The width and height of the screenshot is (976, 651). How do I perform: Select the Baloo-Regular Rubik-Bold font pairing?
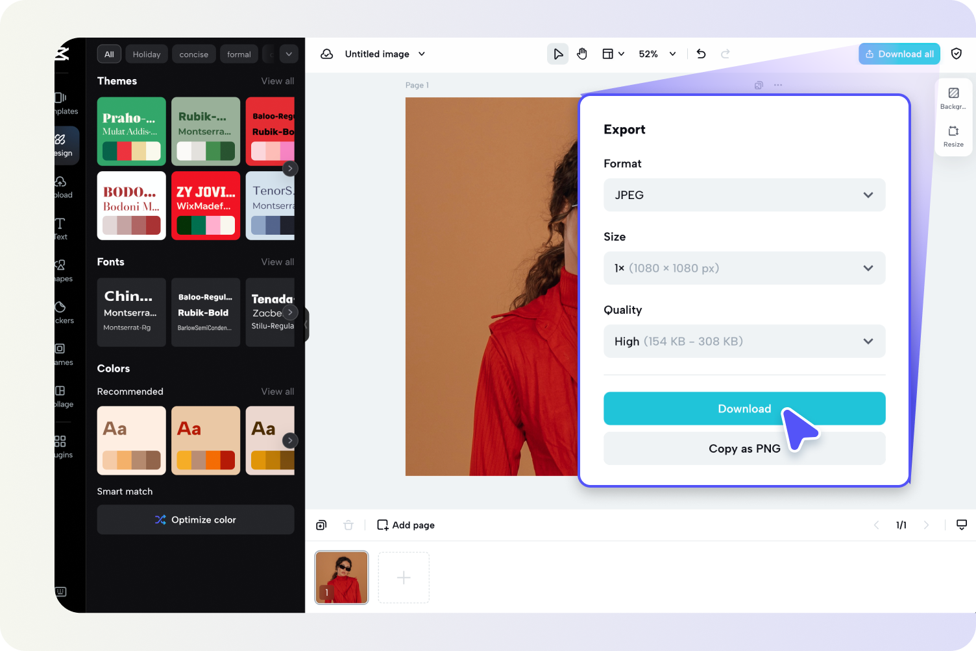206,313
